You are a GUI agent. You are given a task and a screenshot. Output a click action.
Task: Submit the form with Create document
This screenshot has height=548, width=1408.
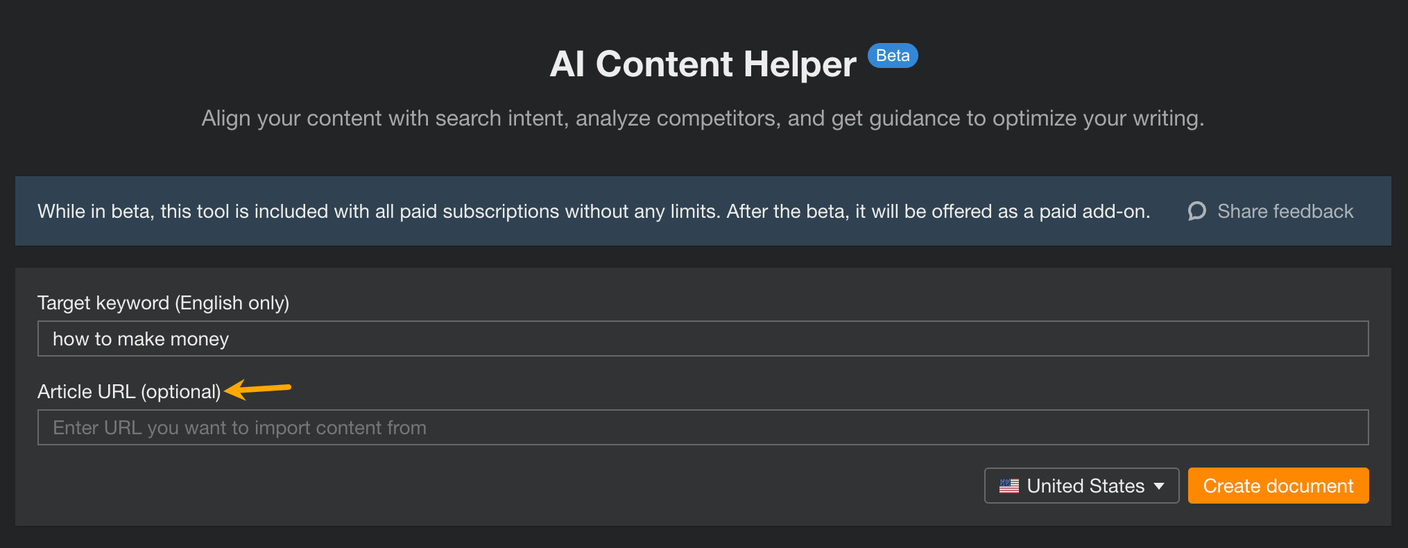pos(1278,486)
